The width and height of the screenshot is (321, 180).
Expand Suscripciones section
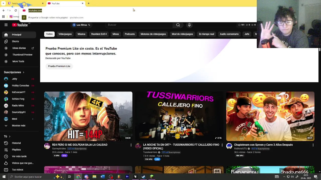[x=14, y=72]
